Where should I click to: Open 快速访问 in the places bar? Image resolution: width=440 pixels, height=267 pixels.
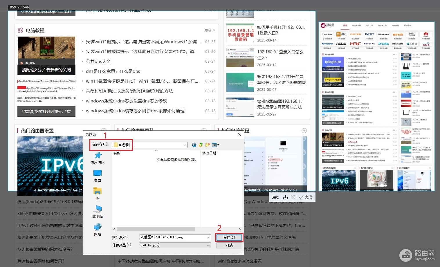[x=98, y=158]
